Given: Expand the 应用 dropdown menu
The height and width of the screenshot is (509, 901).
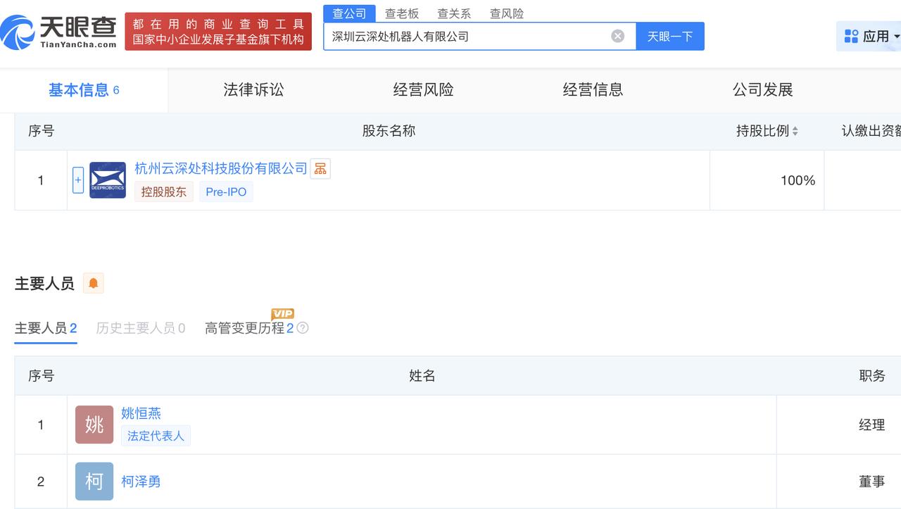Looking at the screenshot, I should (x=894, y=35).
